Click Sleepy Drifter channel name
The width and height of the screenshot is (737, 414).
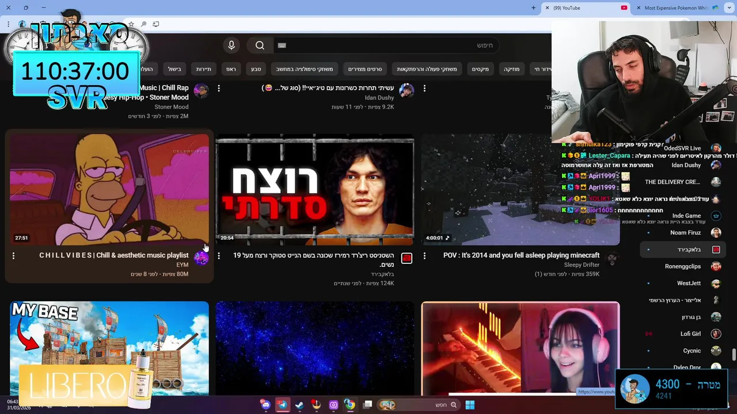(582, 265)
